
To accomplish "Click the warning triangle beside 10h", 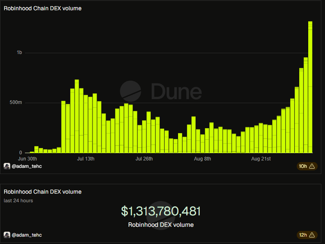I will coord(312,166).
